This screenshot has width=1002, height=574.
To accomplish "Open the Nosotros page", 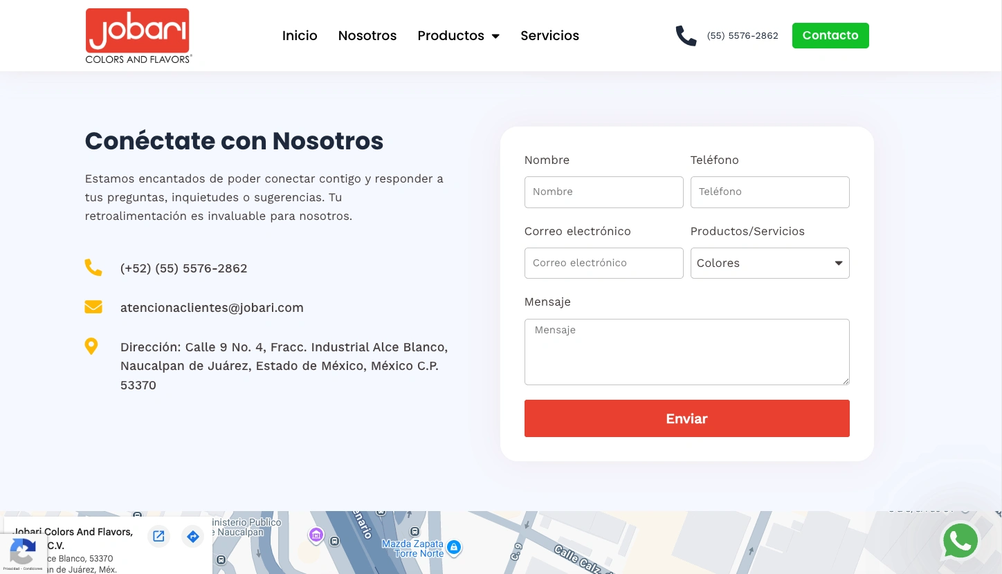I will click(x=367, y=35).
